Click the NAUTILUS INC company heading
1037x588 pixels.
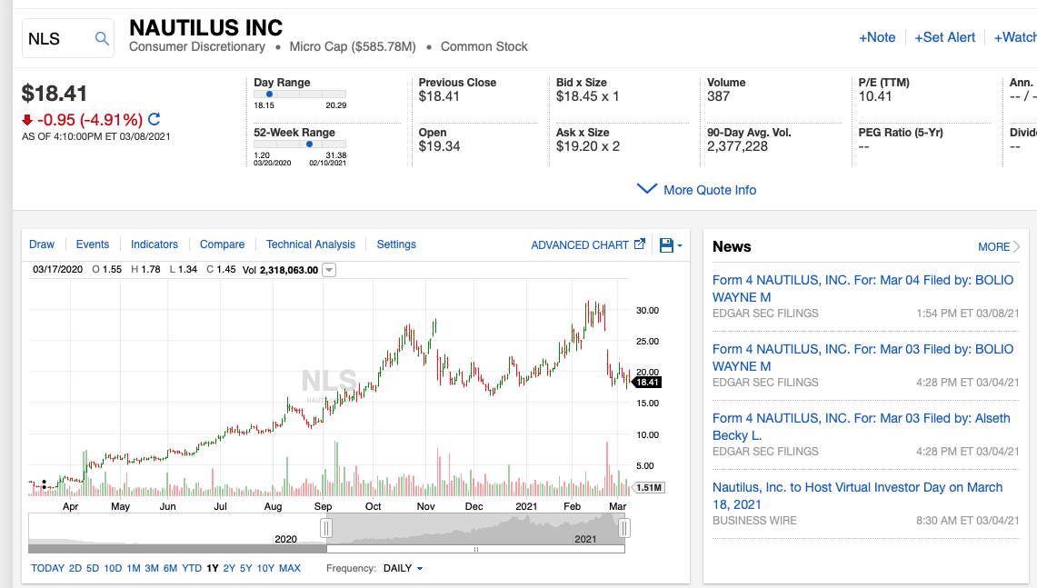pos(205,27)
